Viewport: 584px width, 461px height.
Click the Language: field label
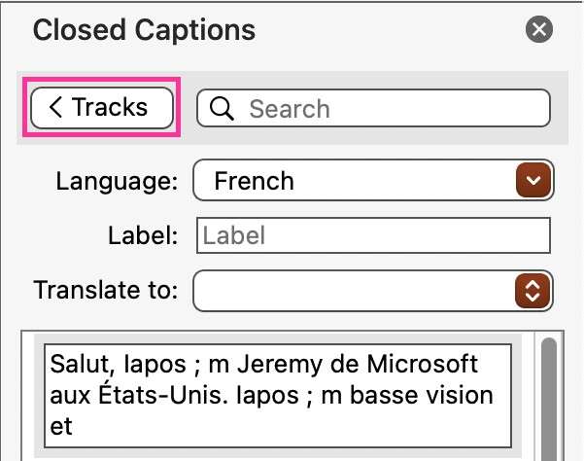pyautogui.click(x=117, y=182)
